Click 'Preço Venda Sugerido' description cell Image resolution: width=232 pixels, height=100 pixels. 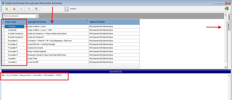point(58,51)
